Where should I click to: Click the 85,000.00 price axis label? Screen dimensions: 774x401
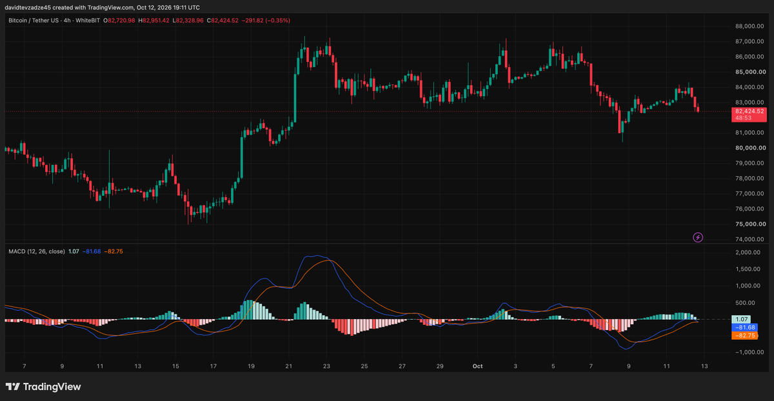tap(749, 72)
